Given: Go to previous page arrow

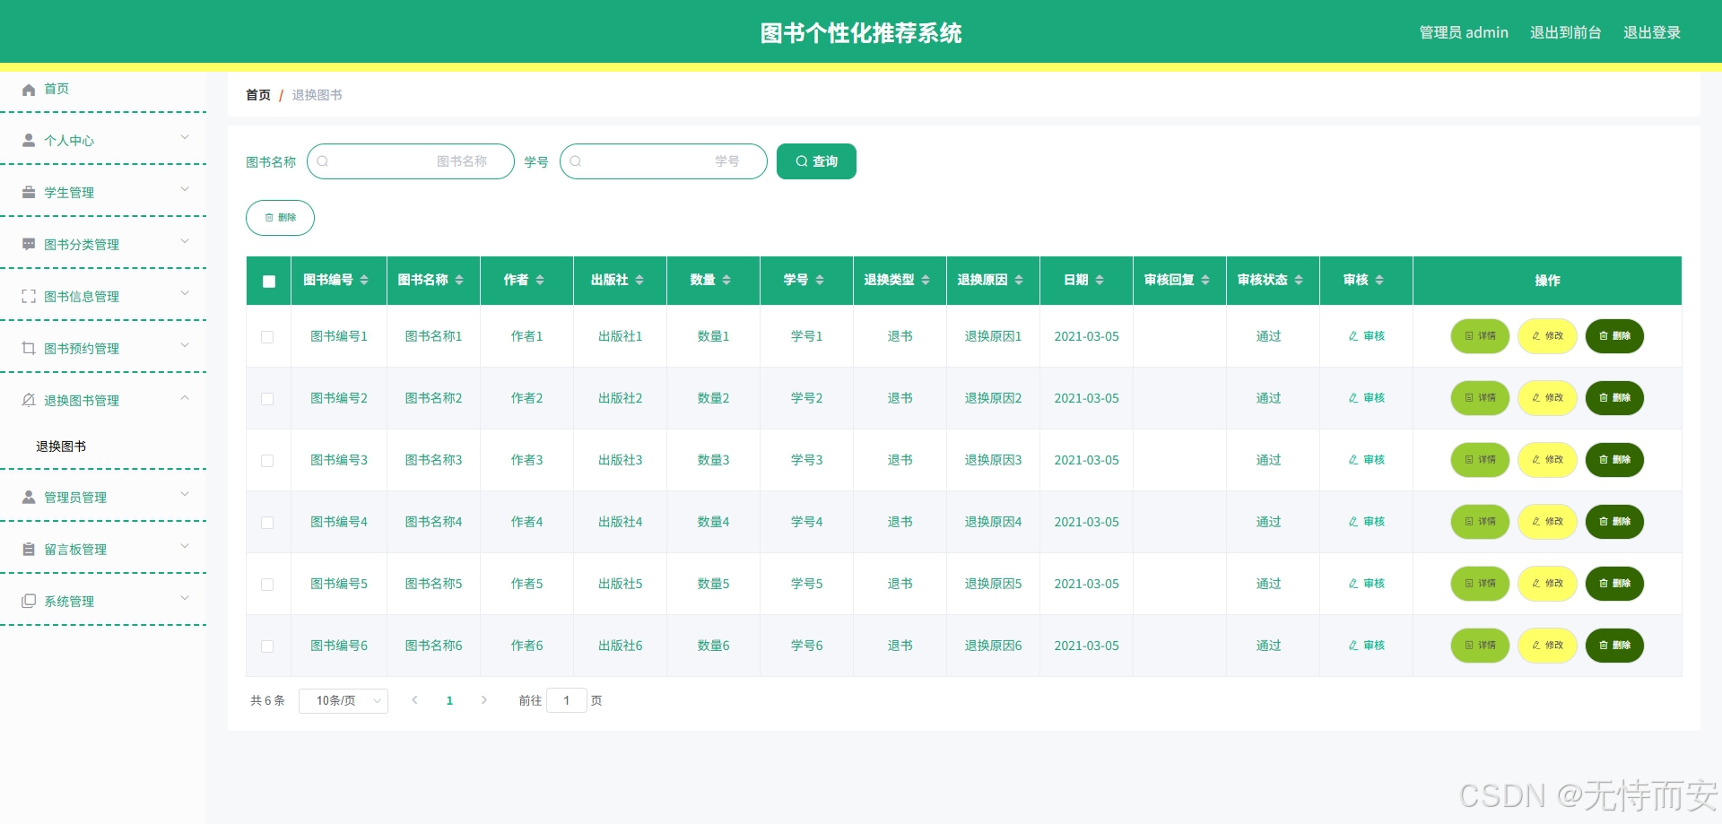Looking at the screenshot, I should (414, 700).
